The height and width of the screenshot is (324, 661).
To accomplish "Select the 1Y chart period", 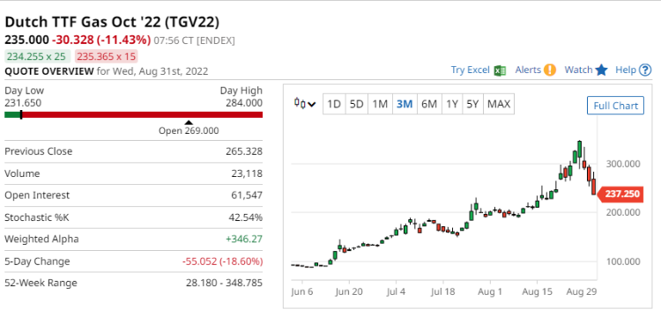I will coord(452,104).
